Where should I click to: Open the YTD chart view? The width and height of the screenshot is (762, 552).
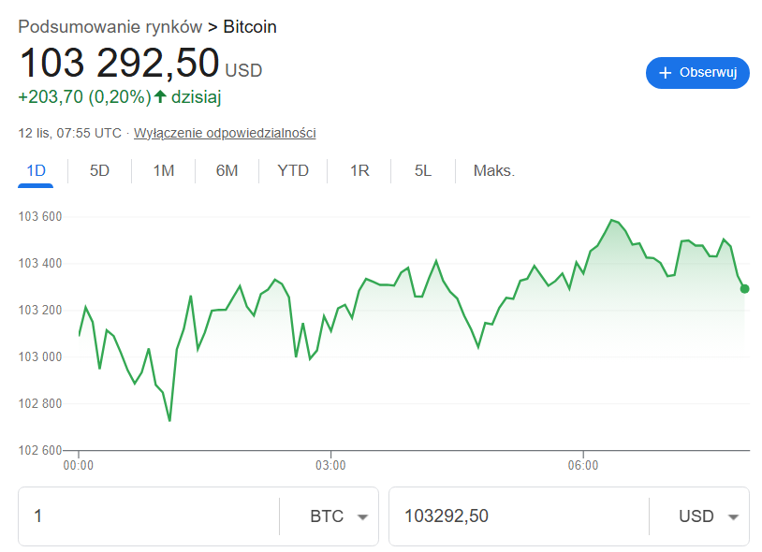tap(293, 170)
